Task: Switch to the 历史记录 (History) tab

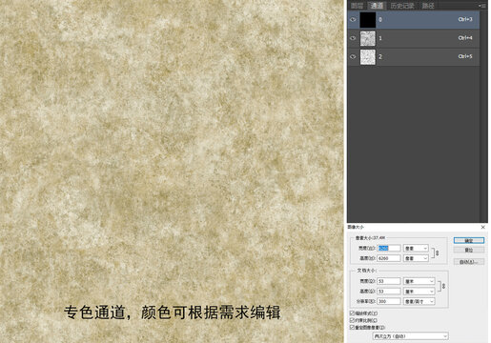Action: click(x=402, y=6)
